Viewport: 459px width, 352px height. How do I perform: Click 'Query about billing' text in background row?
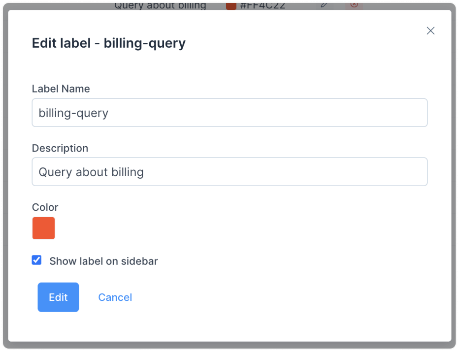point(160,6)
